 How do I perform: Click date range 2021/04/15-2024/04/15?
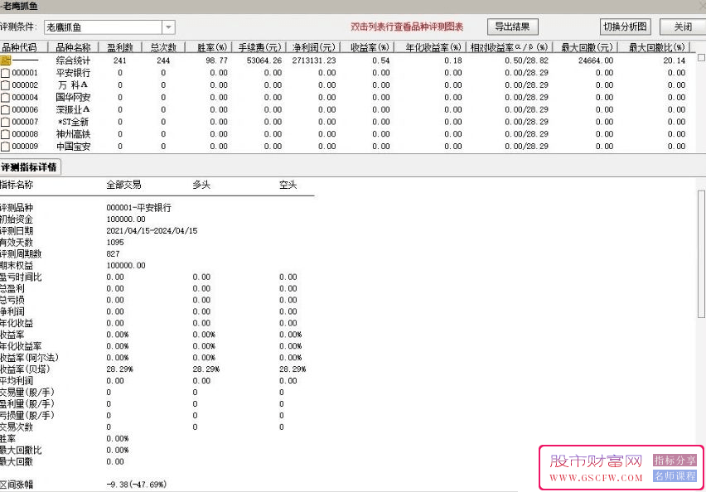pos(152,230)
